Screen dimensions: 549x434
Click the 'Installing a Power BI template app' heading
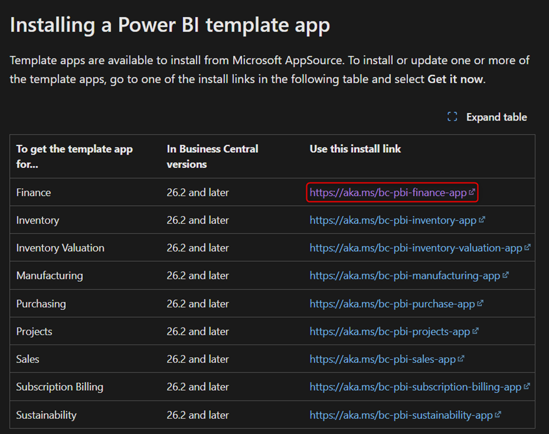click(170, 25)
